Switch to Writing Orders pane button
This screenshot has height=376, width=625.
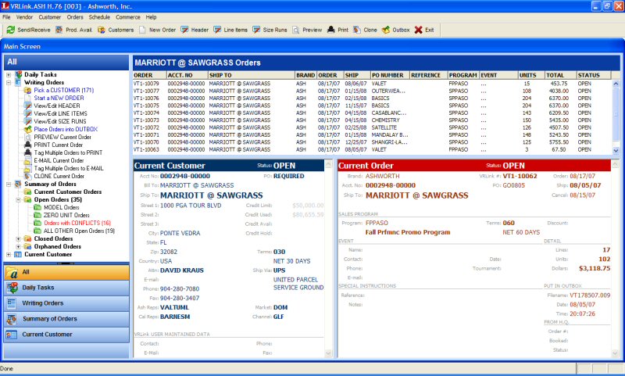(66, 303)
